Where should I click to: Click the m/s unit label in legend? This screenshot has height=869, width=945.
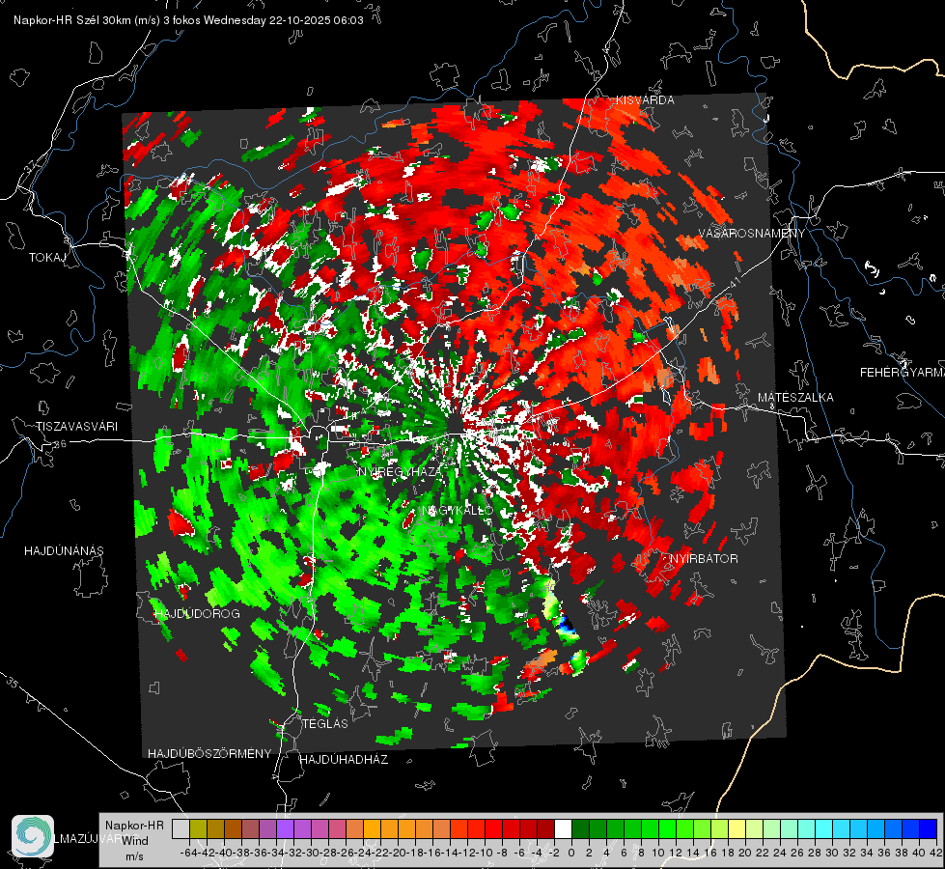[134, 856]
